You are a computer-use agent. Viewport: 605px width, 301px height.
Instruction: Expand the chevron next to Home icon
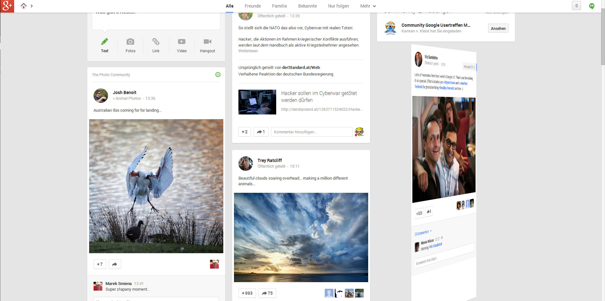coord(32,6)
